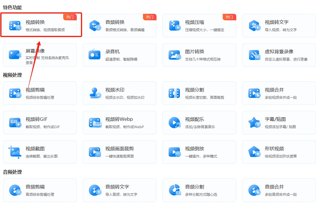Image resolution: width=316 pixels, height=209 pixels.
Task: Click the 音频转换 hexagon icon
Action: pos(95,26)
